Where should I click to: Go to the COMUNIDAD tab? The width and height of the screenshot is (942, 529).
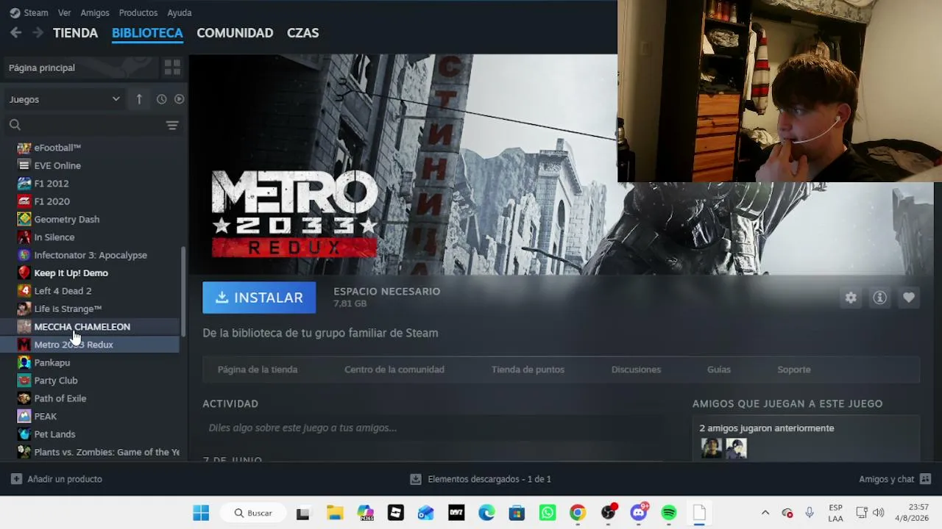point(235,33)
